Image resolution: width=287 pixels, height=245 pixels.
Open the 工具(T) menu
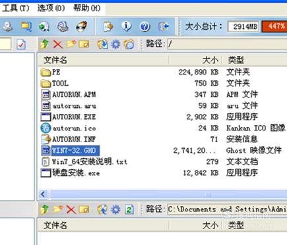(x=15, y=8)
